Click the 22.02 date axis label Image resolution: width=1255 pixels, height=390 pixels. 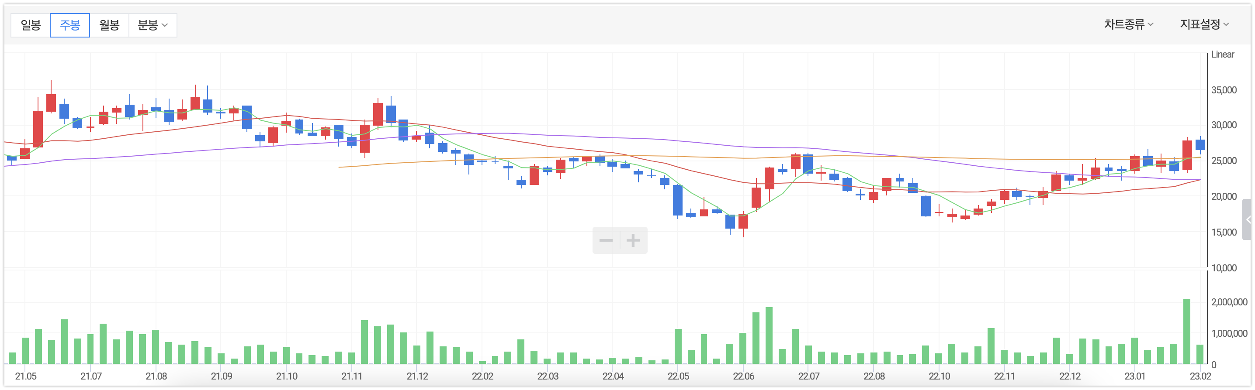point(483,376)
